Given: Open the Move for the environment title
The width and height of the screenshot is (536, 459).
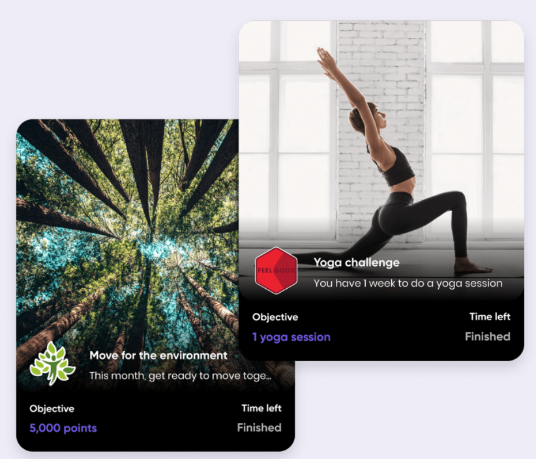Looking at the screenshot, I should [x=158, y=355].
